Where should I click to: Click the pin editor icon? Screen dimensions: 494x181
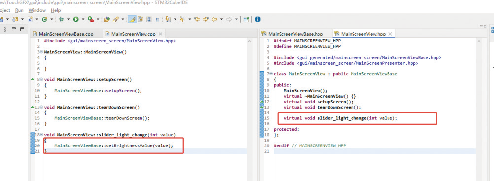click(247, 19)
